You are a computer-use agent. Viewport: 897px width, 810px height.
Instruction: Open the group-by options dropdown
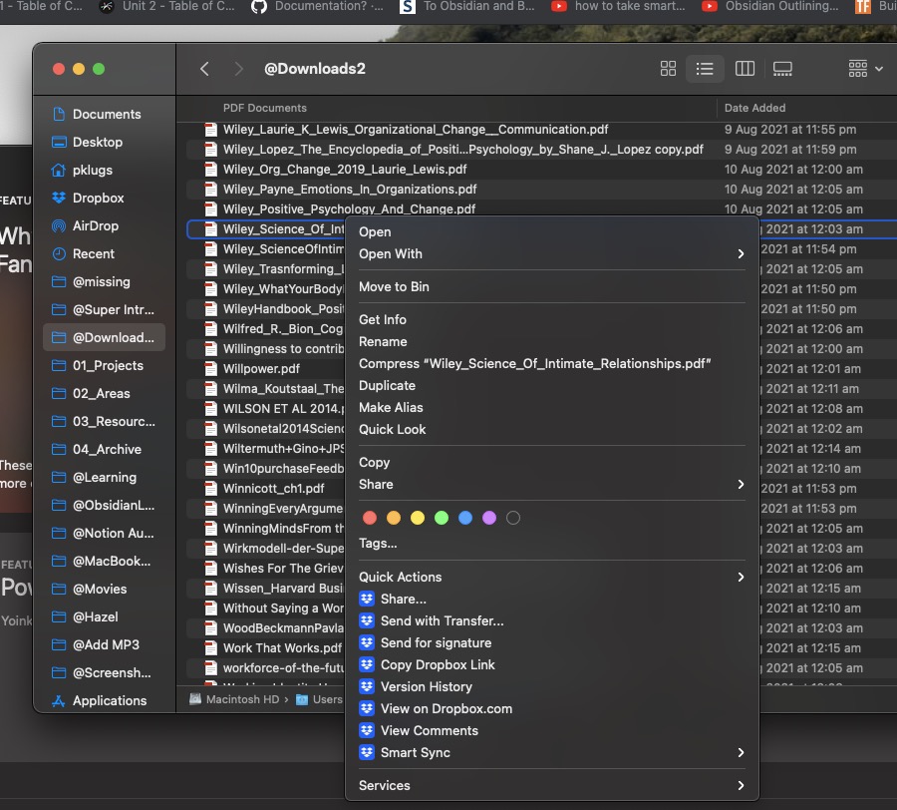(x=865, y=69)
